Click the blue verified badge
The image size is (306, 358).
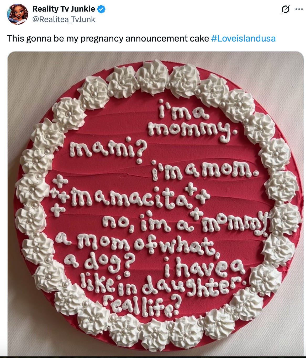101,9
